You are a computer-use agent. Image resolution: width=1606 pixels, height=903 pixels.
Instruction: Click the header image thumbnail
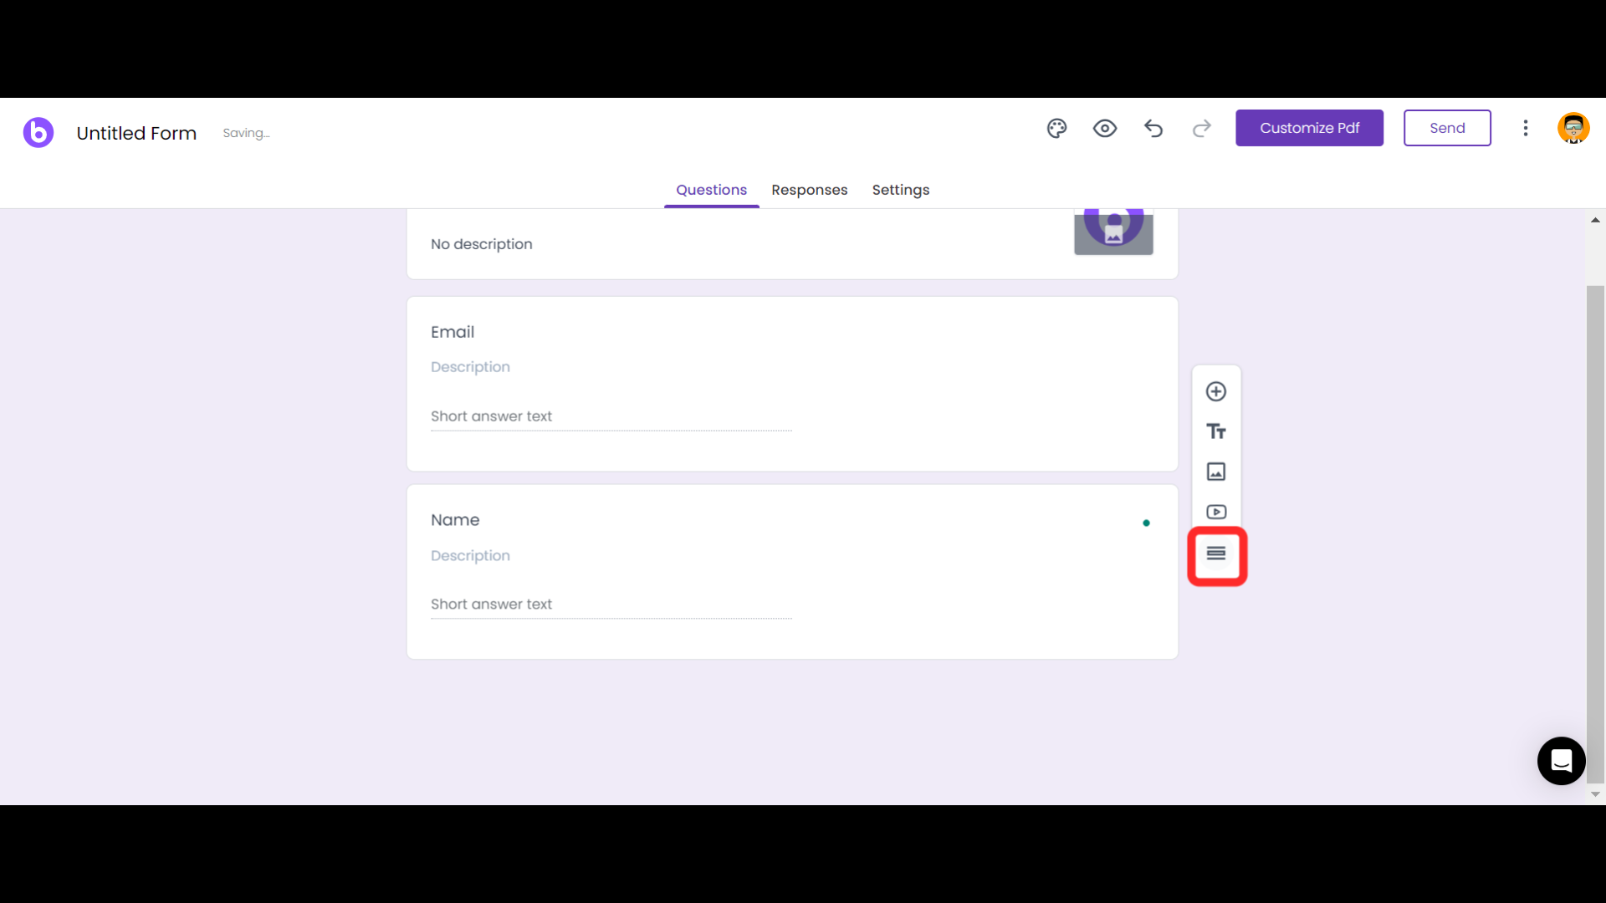point(1113,232)
